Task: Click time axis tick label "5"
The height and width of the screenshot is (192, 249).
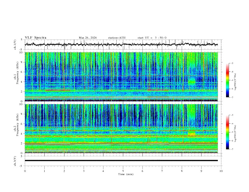Action: [123, 171]
